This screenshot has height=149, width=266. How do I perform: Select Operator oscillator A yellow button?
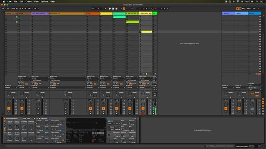(x=63, y=140)
